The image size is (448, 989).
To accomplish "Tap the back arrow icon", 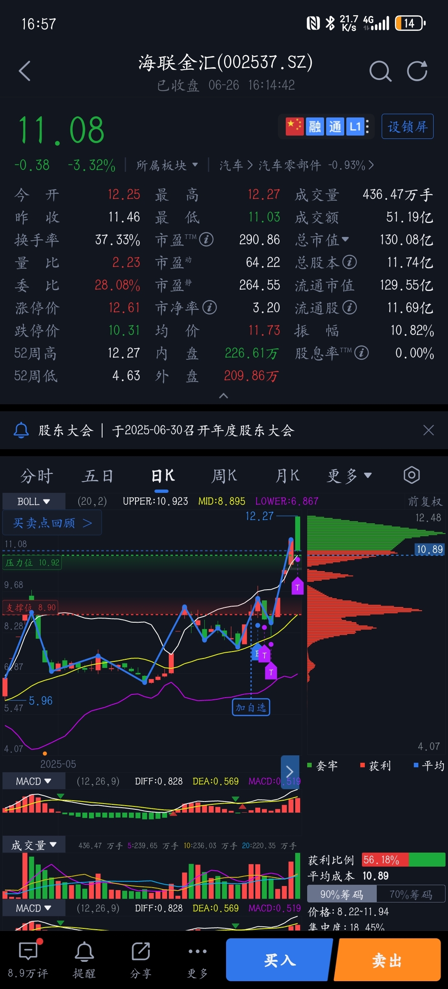I will pyautogui.click(x=25, y=71).
